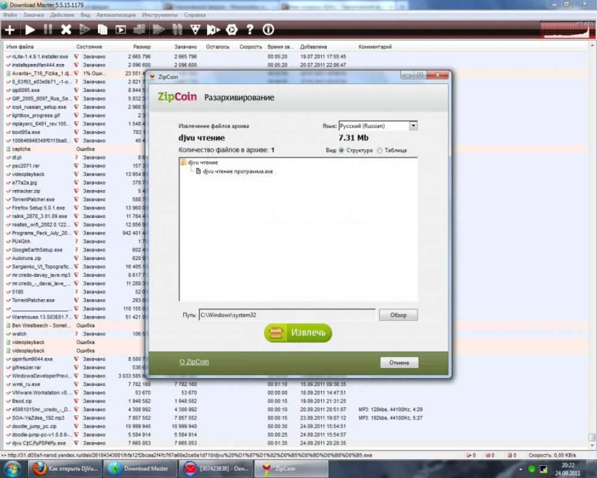Select installspeedfan444.exe download row
597x478 pixels.
pos(297,65)
